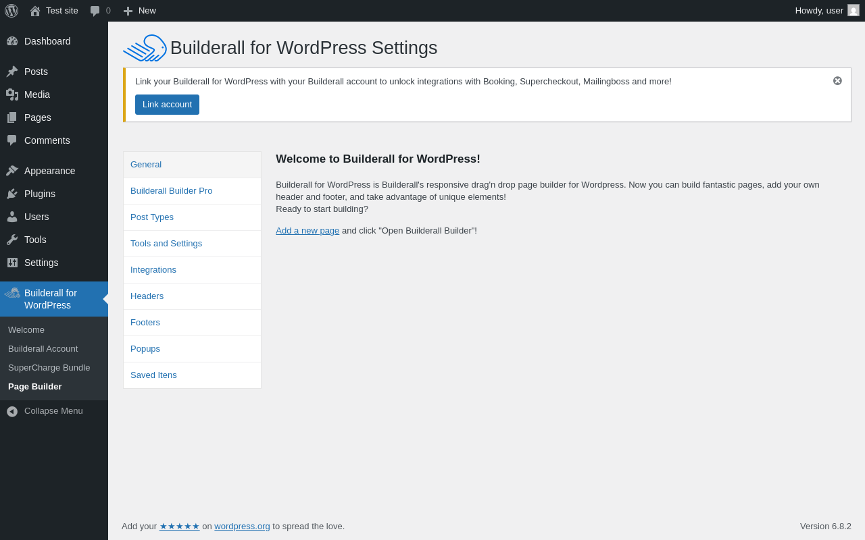Open the Appearance menu
865x540 pixels.
pos(54,171)
